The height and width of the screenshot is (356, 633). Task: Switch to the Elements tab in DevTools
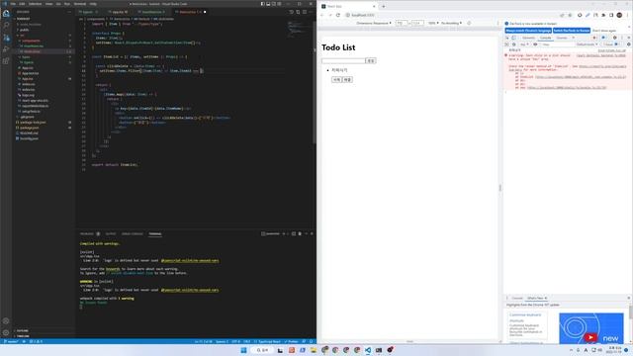pos(528,38)
